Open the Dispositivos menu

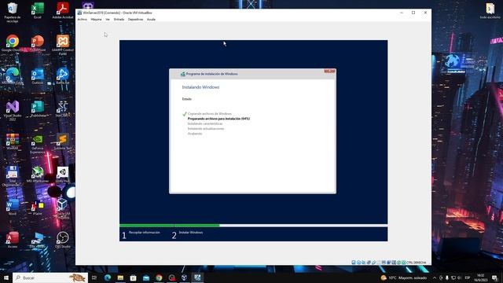pos(135,20)
